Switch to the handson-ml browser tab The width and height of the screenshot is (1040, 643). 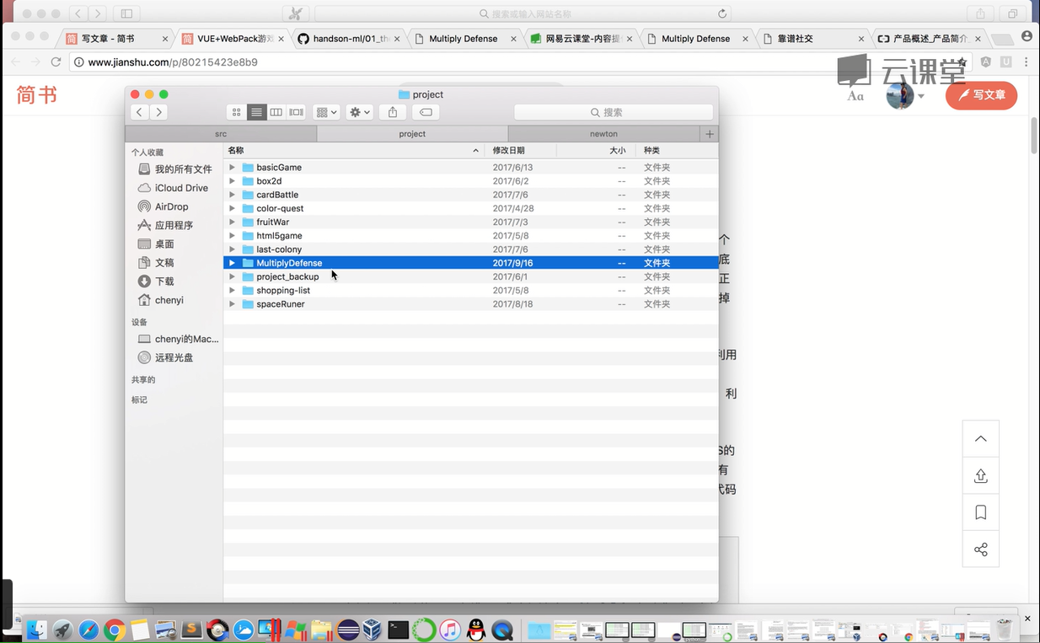349,39
